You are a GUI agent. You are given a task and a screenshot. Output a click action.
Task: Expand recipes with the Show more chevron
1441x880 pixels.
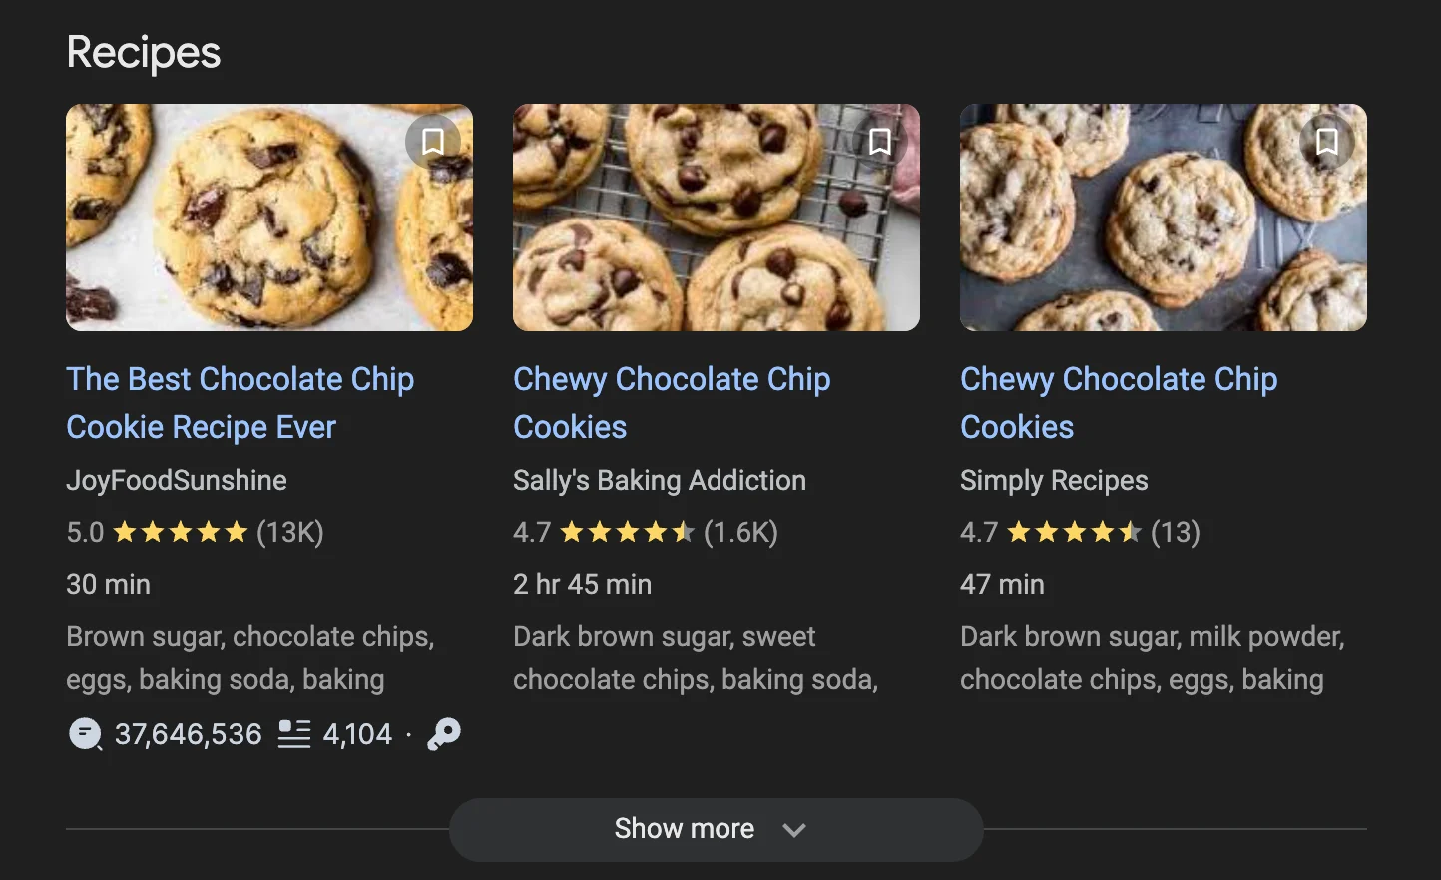pos(794,829)
